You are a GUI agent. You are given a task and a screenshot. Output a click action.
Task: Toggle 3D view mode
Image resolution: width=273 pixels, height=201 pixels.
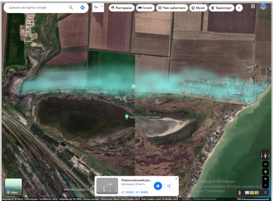[266, 164]
